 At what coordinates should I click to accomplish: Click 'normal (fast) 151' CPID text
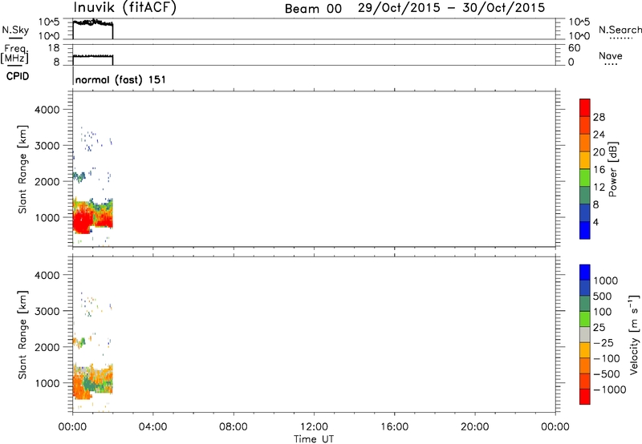(120, 79)
